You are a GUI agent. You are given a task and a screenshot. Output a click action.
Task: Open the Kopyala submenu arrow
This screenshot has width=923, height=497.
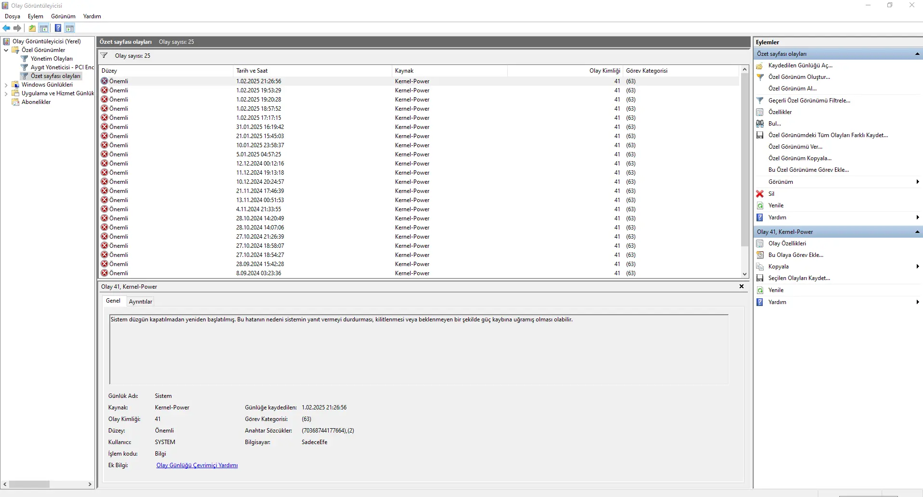coord(918,267)
